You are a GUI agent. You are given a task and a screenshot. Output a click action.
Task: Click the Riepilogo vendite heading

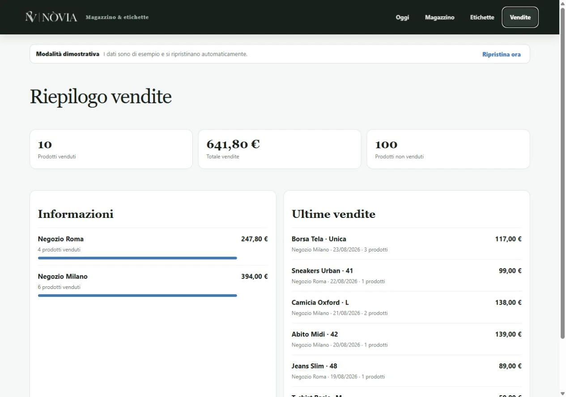pyautogui.click(x=101, y=96)
